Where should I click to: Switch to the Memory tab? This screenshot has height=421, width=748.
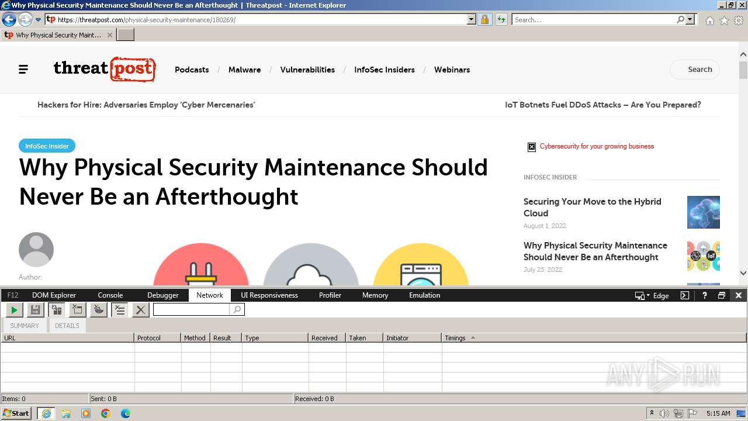pyautogui.click(x=375, y=295)
